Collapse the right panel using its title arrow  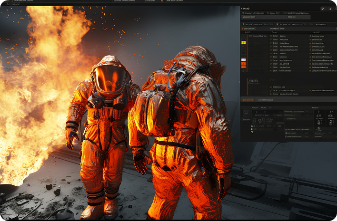[242, 9]
